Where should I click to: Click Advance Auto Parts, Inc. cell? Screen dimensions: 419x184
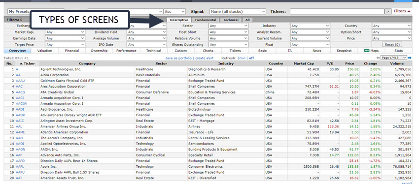click(87, 155)
